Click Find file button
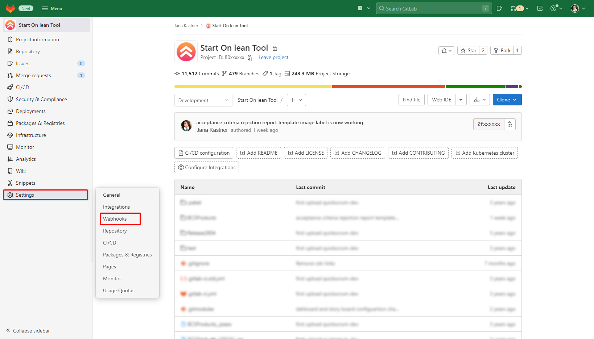Image resolution: width=594 pixels, height=339 pixels. click(412, 100)
